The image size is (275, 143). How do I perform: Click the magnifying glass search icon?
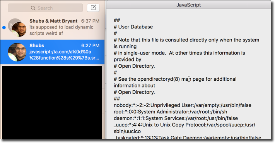[33, 8]
